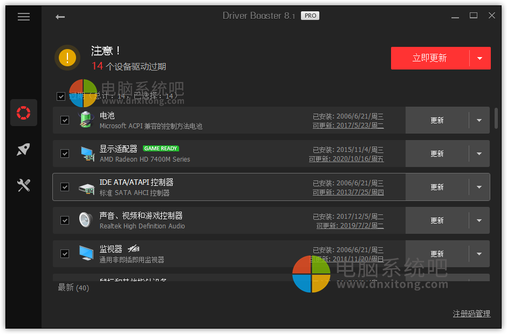This screenshot has width=507, height=334.
Task: Update the 标准 SATA AHCI 控制器 driver
Action: 437,187
